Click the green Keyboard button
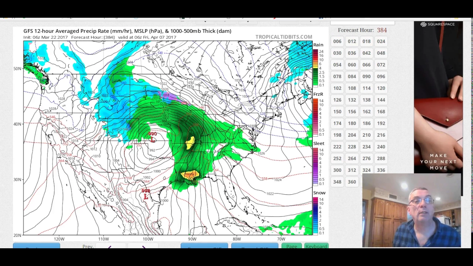473x266 pixels. pyautogui.click(x=316, y=246)
